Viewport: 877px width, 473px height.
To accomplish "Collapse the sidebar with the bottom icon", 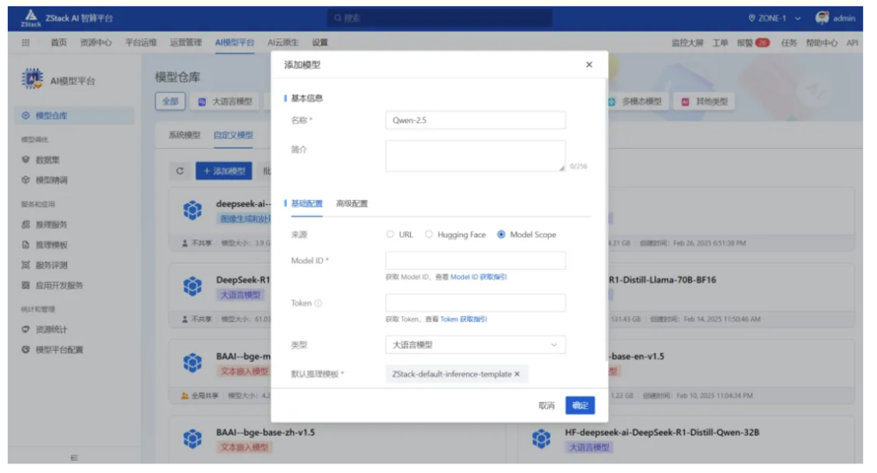I will coord(74,457).
